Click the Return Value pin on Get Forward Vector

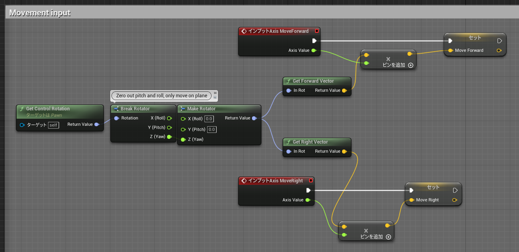tap(344, 91)
